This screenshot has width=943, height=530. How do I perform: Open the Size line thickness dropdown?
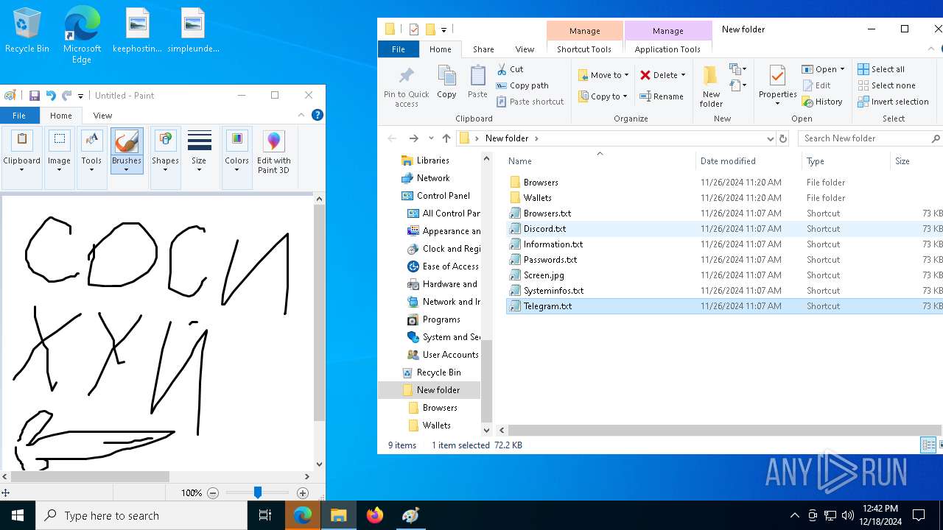pyautogui.click(x=199, y=152)
